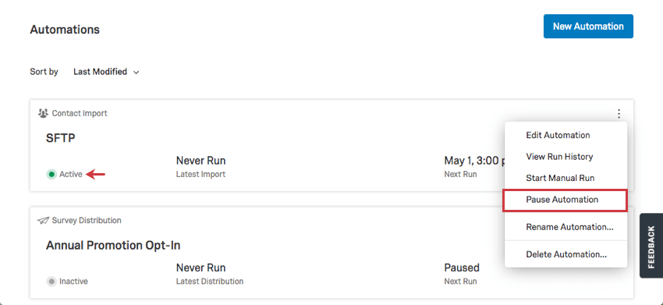Open the SFTP automation title
This screenshot has height=305, width=663.
point(61,138)
